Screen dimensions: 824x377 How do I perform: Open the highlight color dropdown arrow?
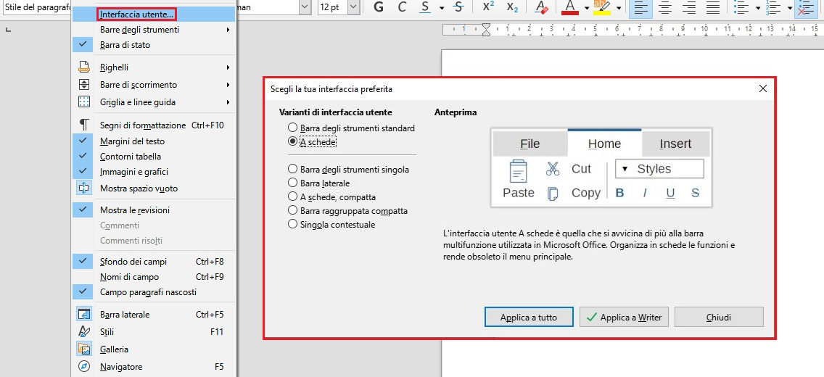point(619,8)
